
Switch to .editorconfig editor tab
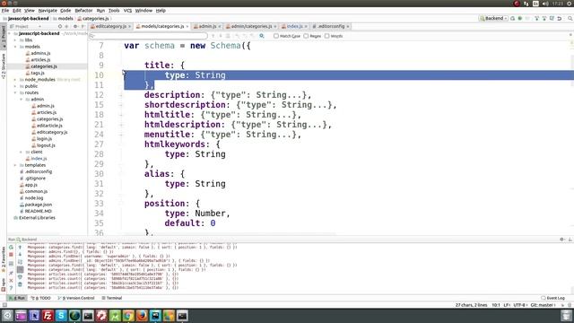(330, 26)
